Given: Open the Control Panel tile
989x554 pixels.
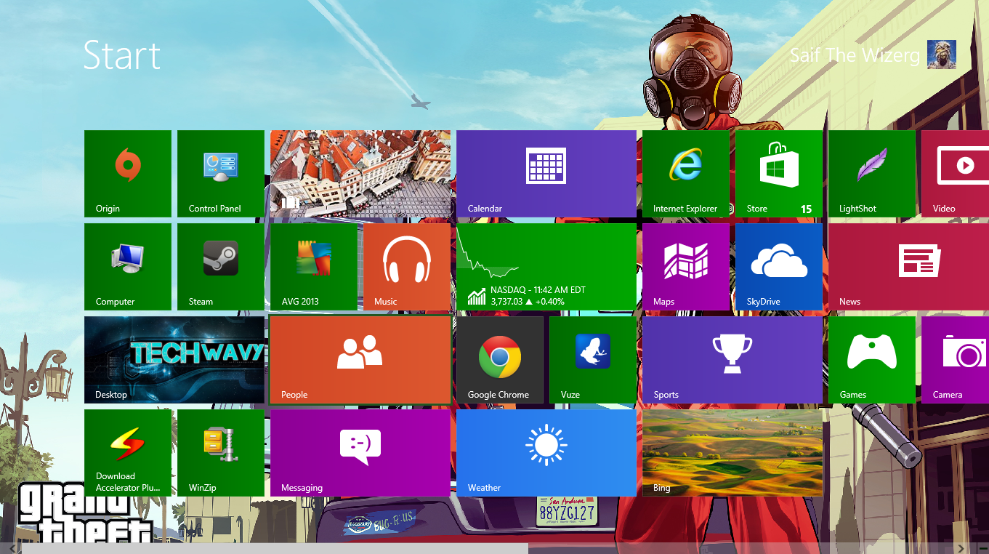Looking at the screenshot, I should click(x=220, y=173).
